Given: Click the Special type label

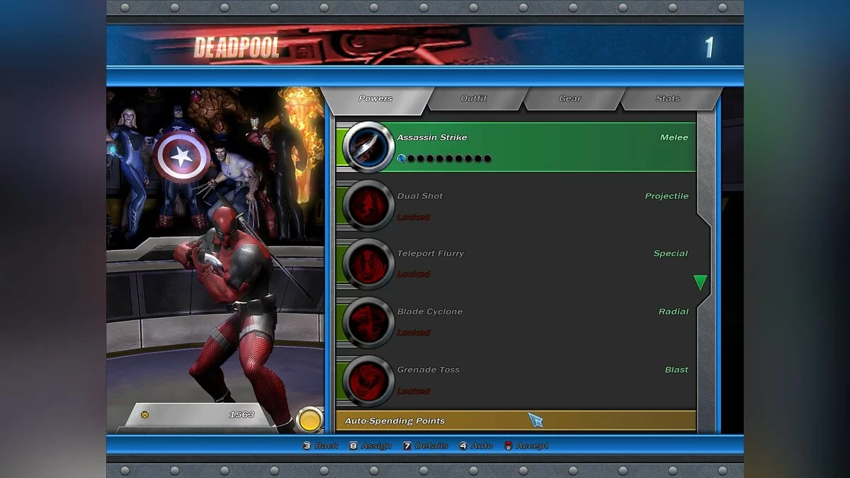Looking at the screenshot, I should 671,254.
